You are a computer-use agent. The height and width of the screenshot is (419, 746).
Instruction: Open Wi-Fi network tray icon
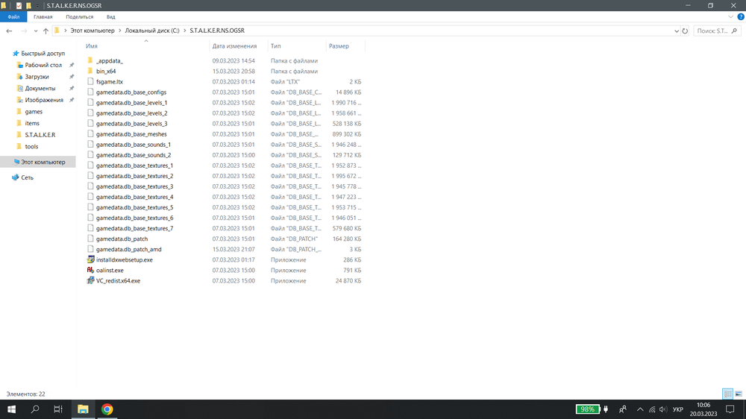(x=652, y=409)
